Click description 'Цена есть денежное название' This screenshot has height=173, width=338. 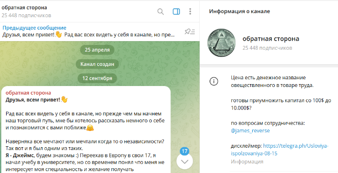click(x=268, y=77)
